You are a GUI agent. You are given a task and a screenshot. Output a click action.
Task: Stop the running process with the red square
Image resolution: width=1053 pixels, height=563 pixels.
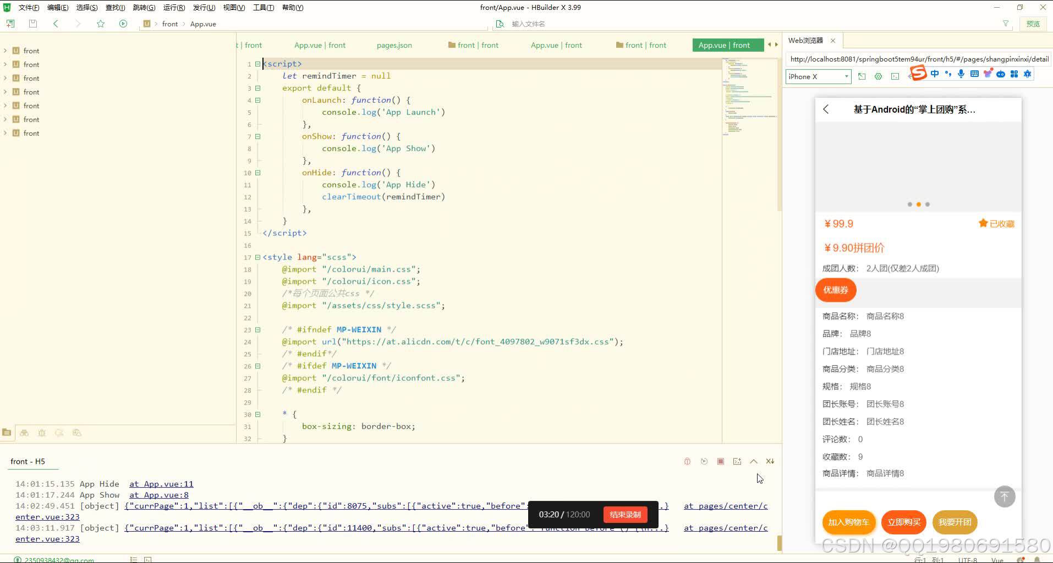tap(721, 461)
